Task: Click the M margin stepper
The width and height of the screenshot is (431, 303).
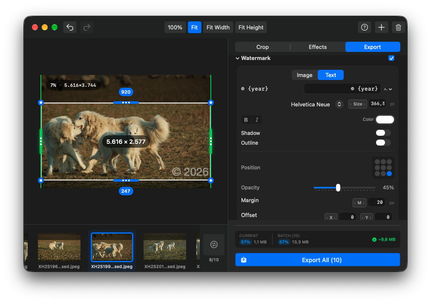Action: pos(359,203)
